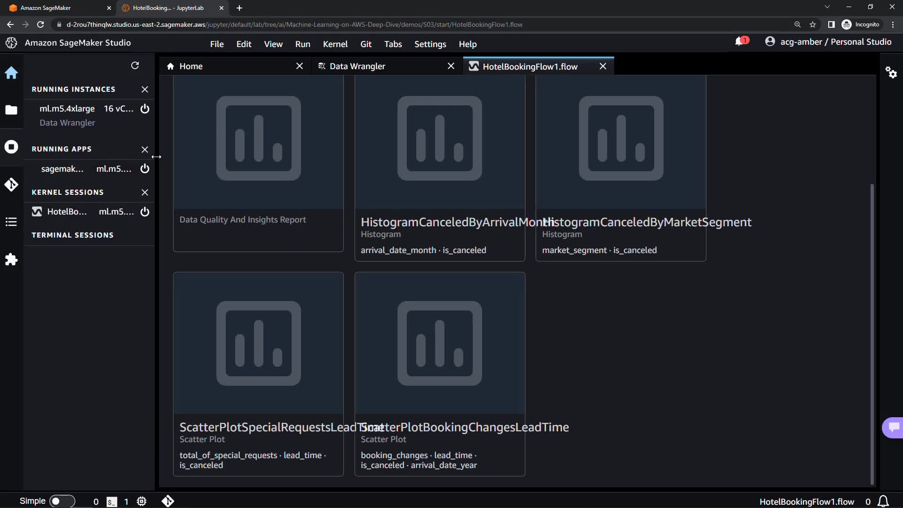Open property inspector gears icon

point(891,72)
